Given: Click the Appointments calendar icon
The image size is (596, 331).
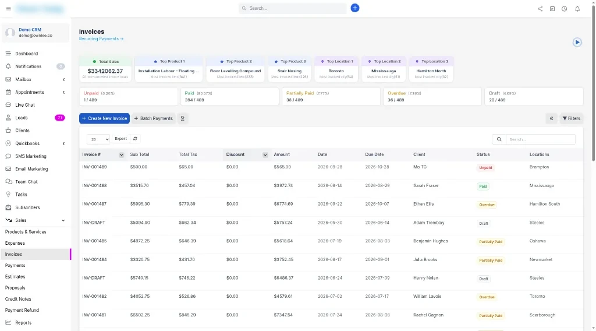Looking at the screenshot, I should [8, 92].
